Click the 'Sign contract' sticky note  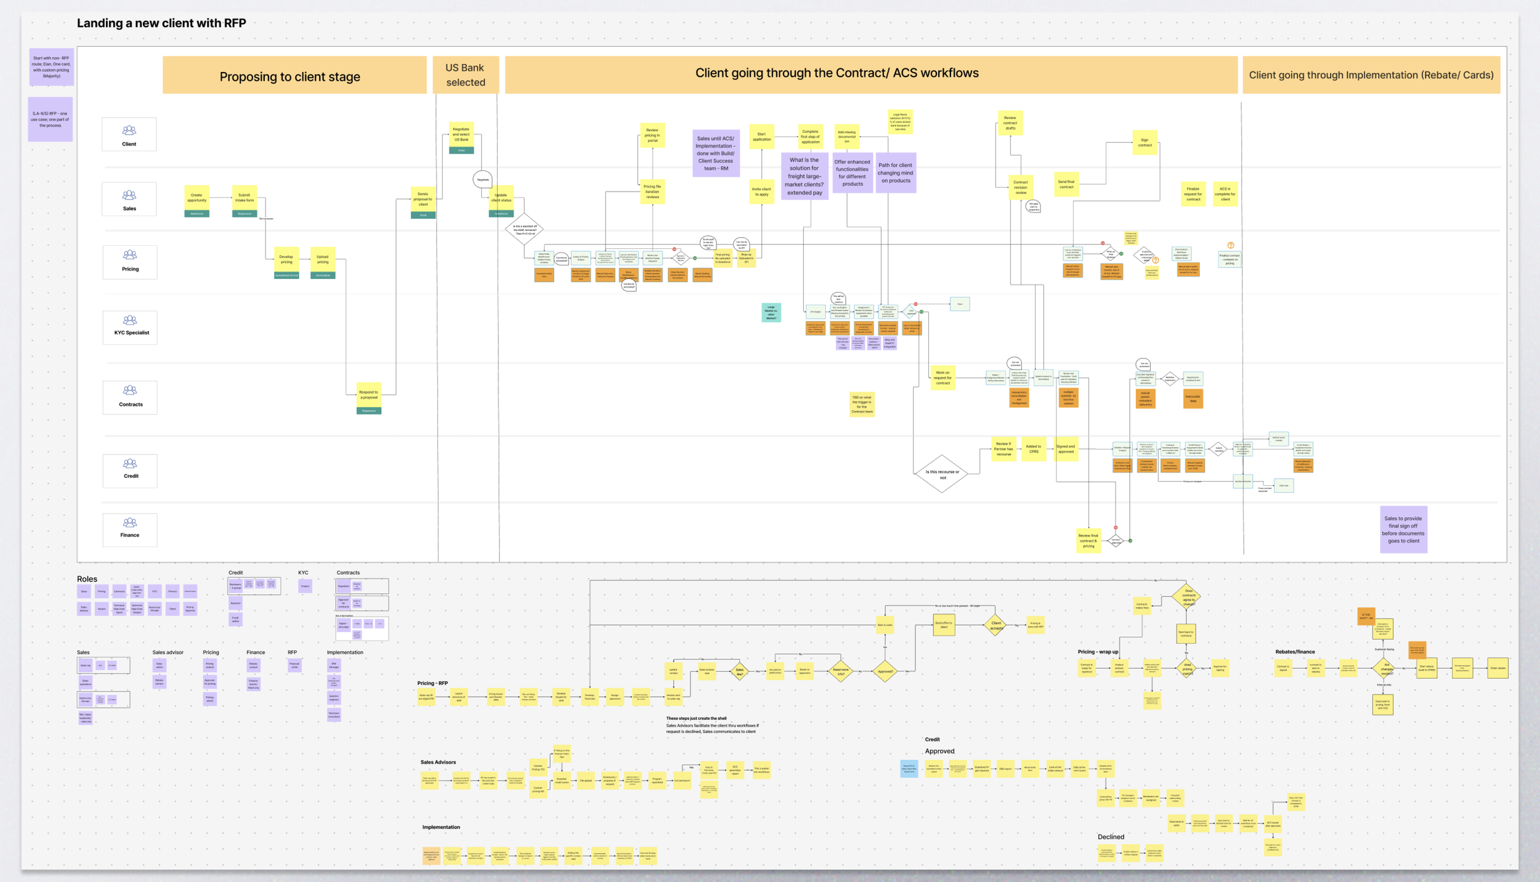(x=1145, y=142)
